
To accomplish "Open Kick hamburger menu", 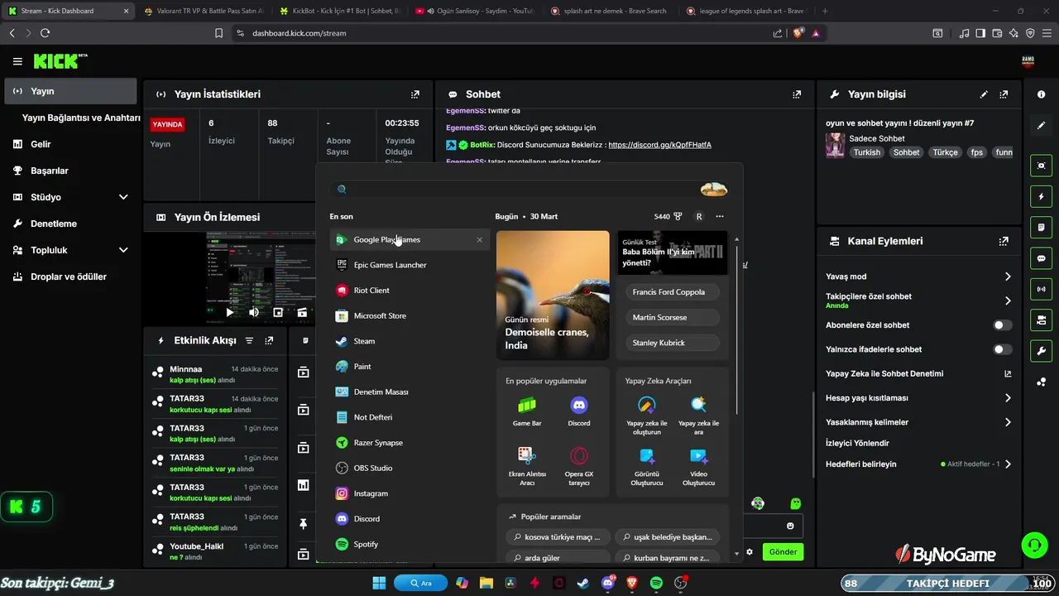I will [17, 61].
